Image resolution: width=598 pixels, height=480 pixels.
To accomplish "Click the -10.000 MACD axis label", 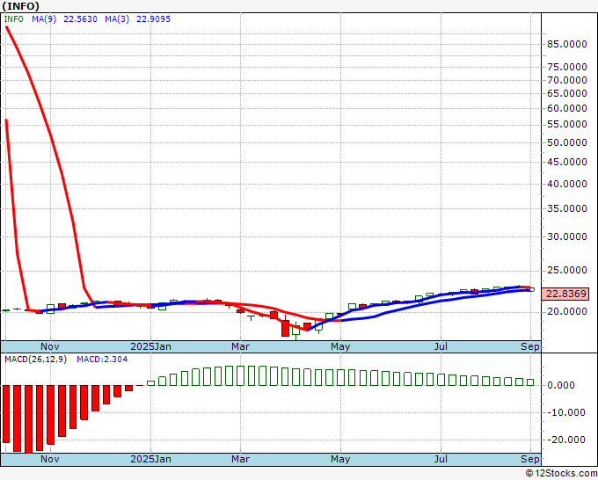I will [566, 412].
